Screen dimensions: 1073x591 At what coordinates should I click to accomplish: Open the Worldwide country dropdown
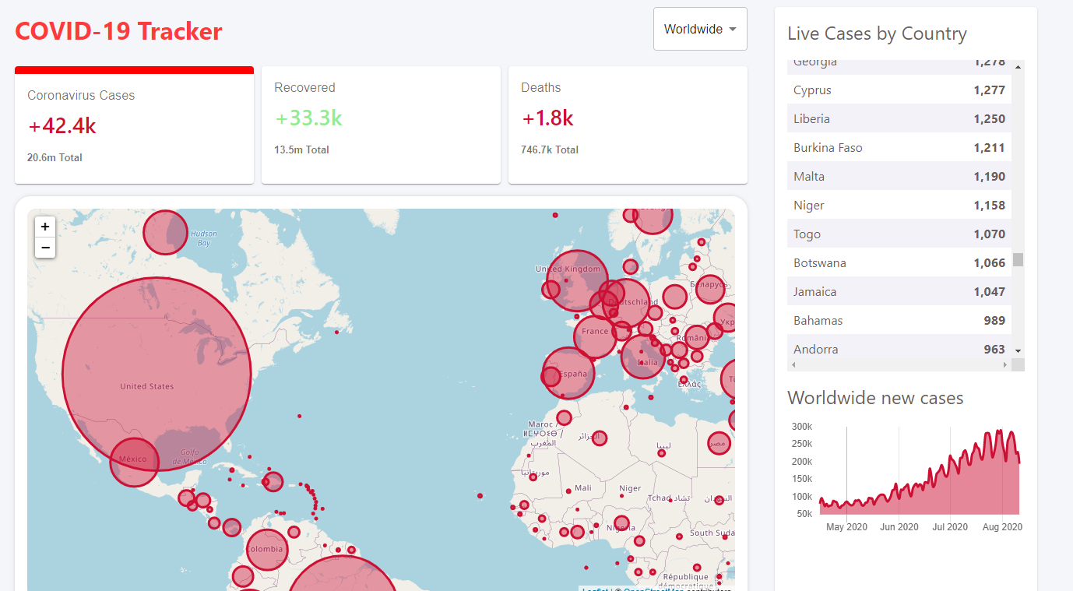(x=700, y=30)
